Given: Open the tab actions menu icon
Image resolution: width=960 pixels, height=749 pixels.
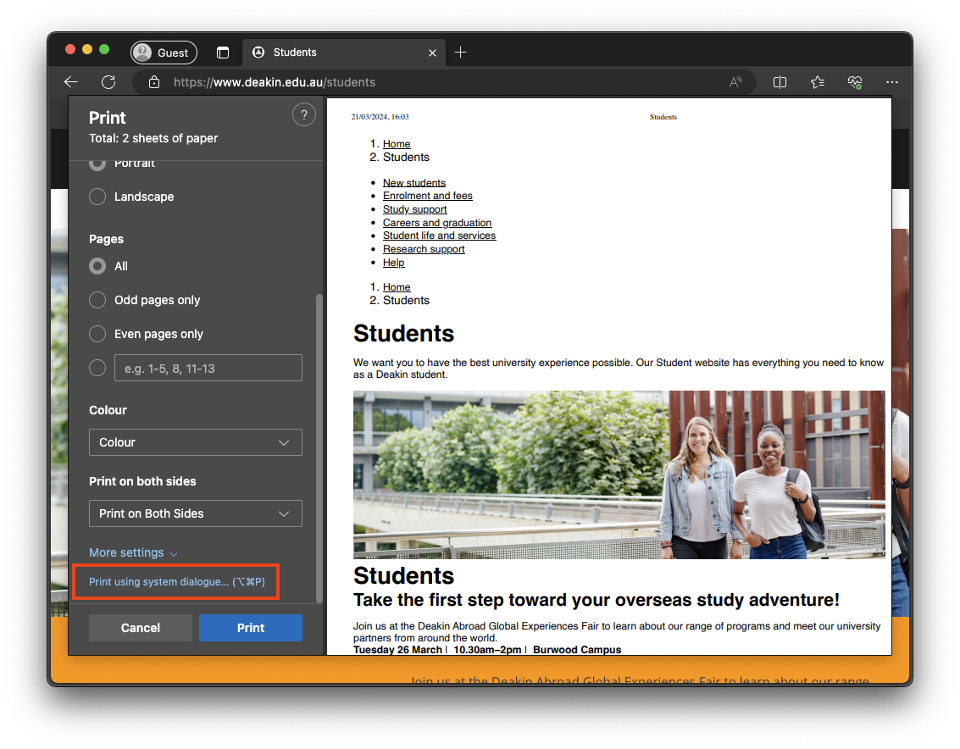Looking at the screenshot, I should tap(223, 53).
